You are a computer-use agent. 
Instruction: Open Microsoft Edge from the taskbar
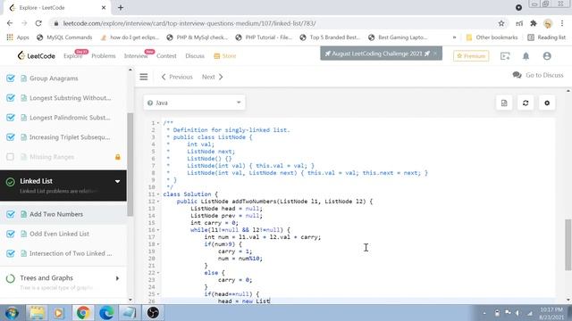click(106, 313)
